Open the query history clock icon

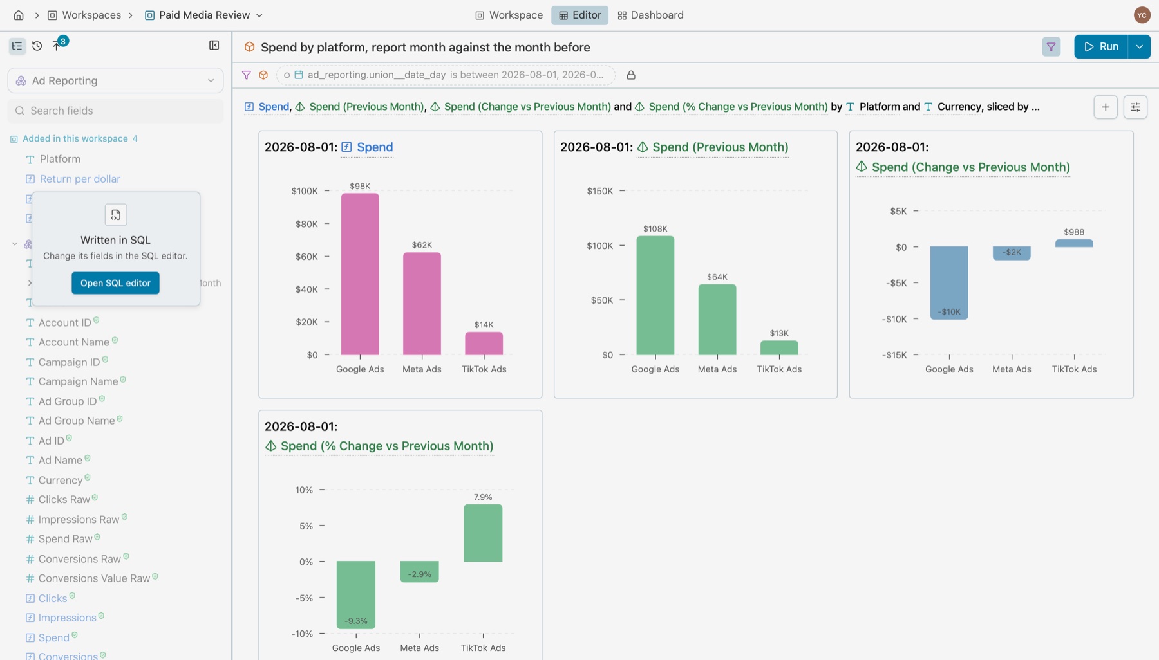click(37, 46)
